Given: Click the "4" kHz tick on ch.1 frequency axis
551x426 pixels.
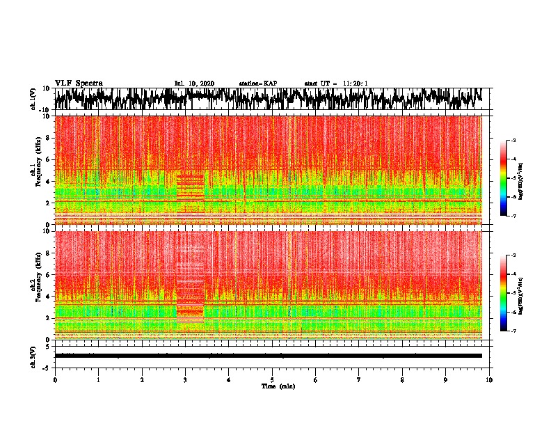Looking at the screenshot, I should tap(48, 182).
